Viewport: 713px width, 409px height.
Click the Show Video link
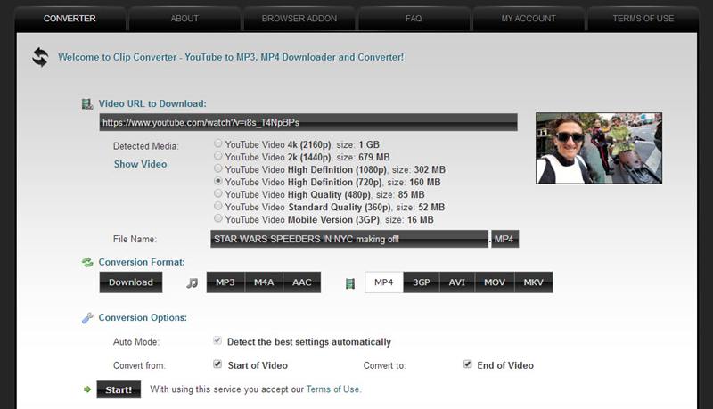click(x=141, y=164)
